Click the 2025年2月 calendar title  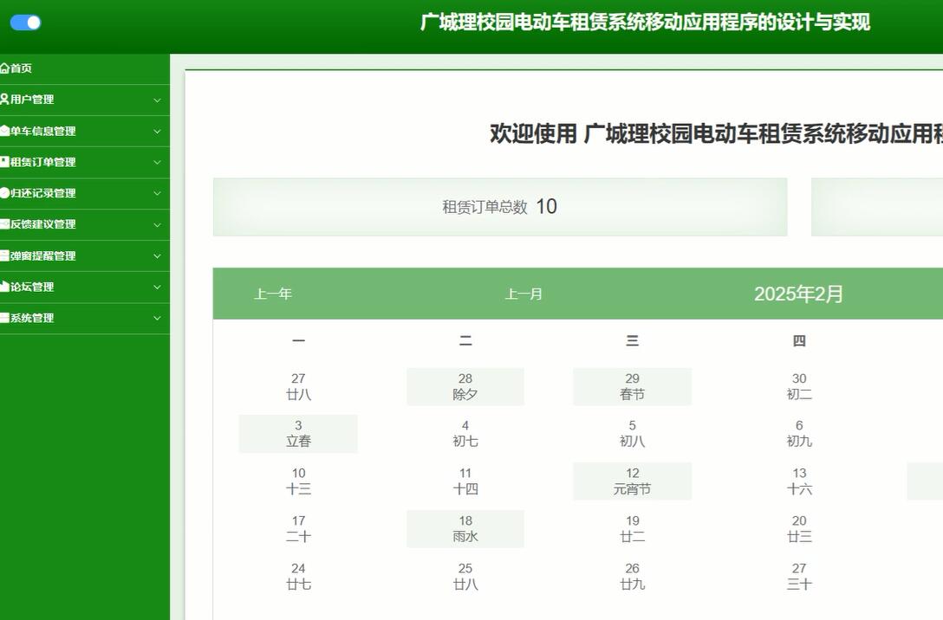click(798, 294)
